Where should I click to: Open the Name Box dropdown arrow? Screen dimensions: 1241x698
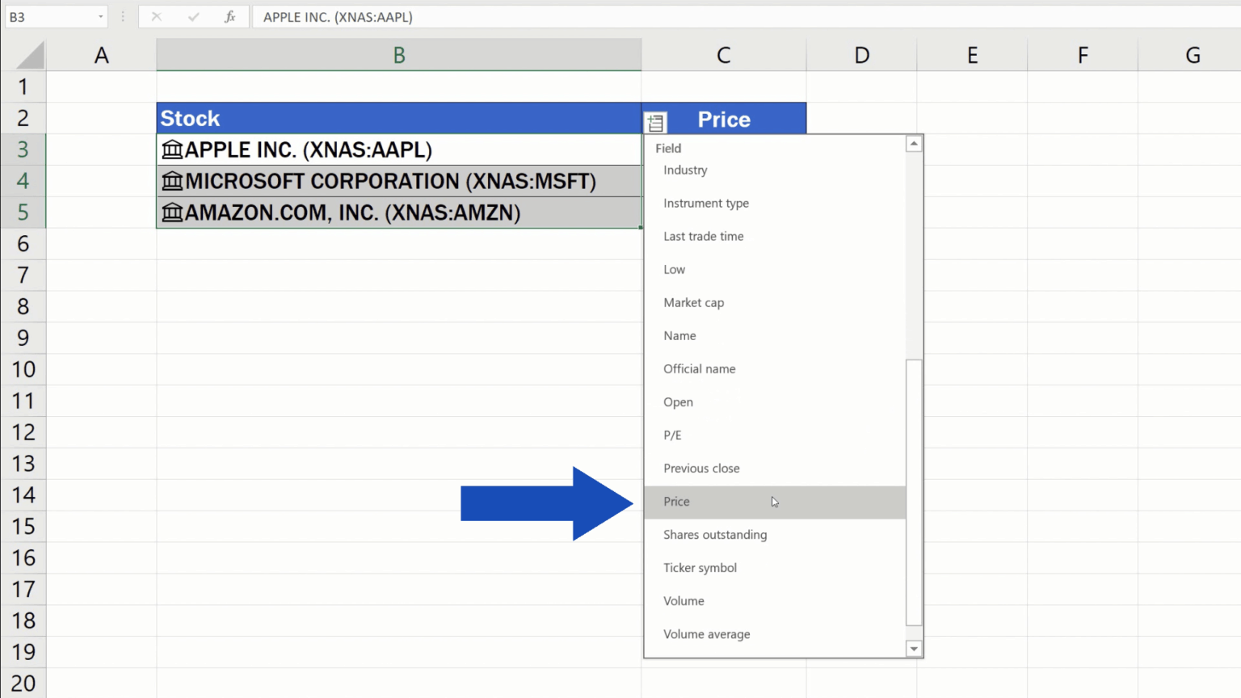click(x=100, y=16)
